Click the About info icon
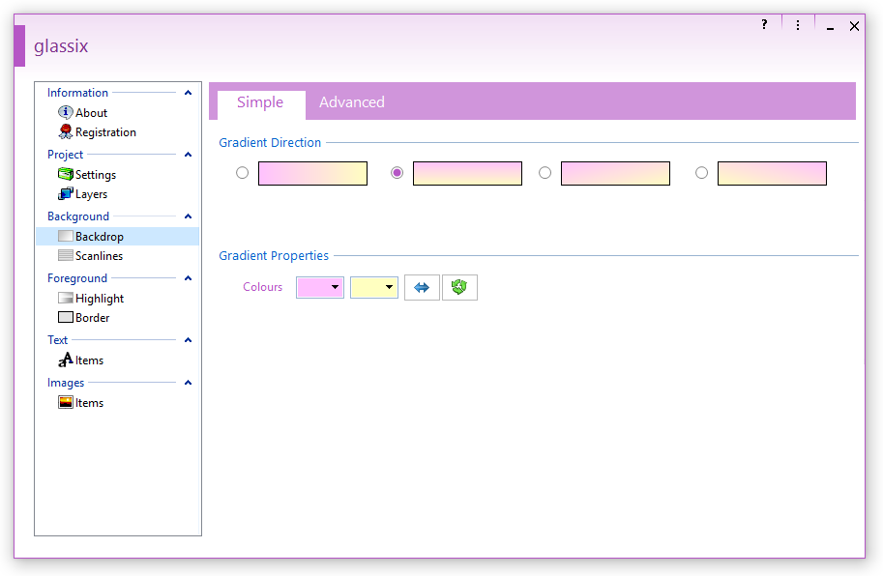Viewport: 883px width, 576px height. 66,112
